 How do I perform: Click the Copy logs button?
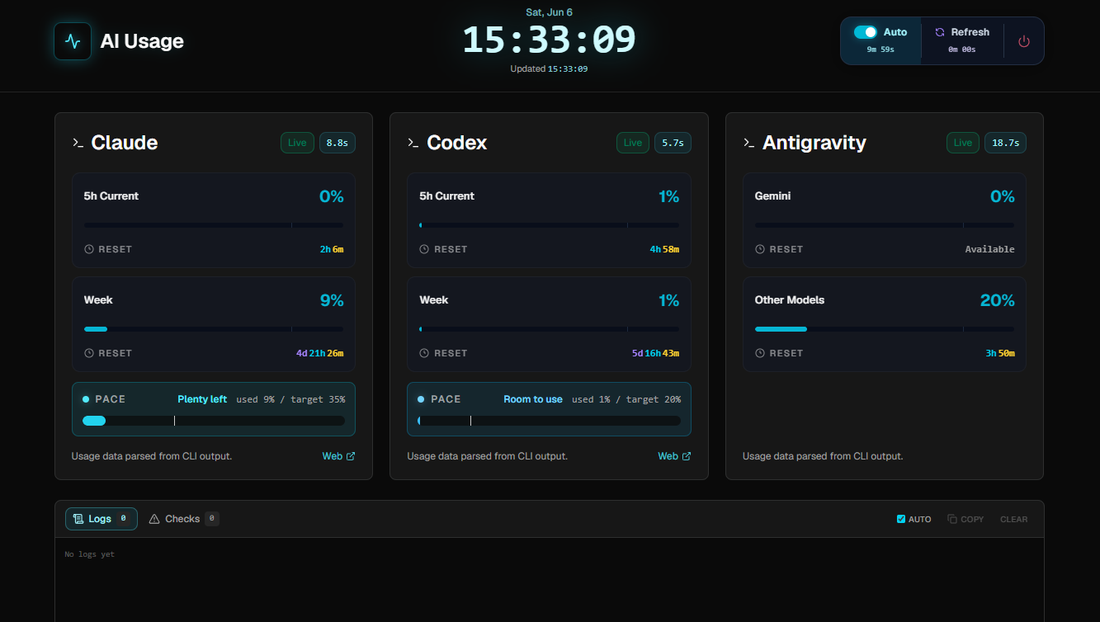pos(965,519)
